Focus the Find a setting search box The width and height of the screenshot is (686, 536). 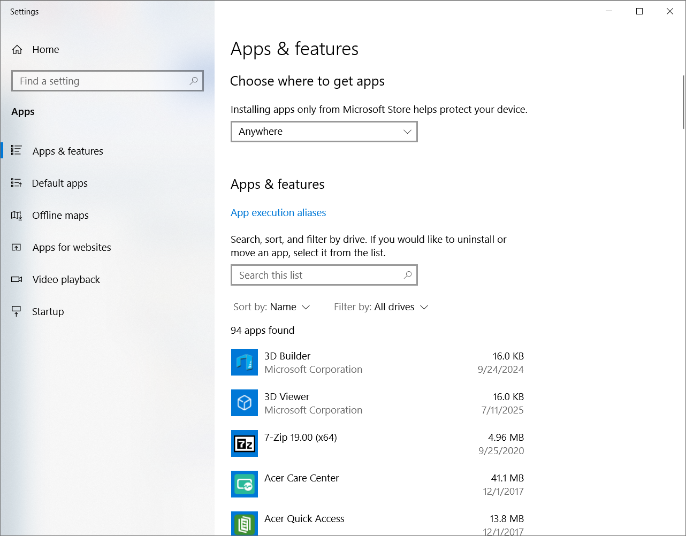pos(108,81)
